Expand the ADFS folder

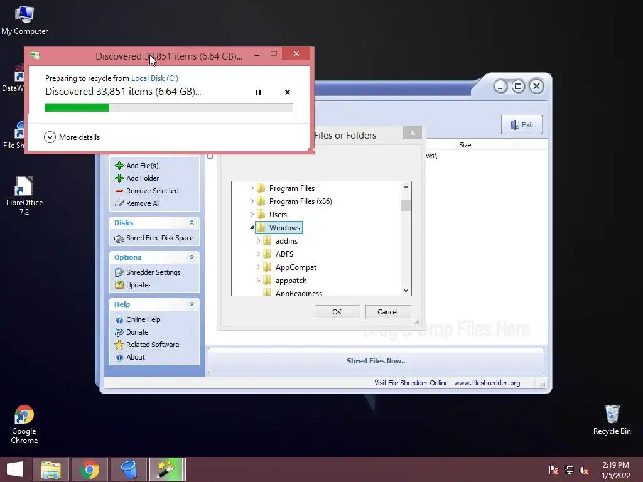(258, 254)
